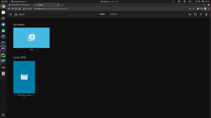Switch to the Home tab
Viewport: 211px width, 118px height.
pyautogui.click(x=102, y=14)
